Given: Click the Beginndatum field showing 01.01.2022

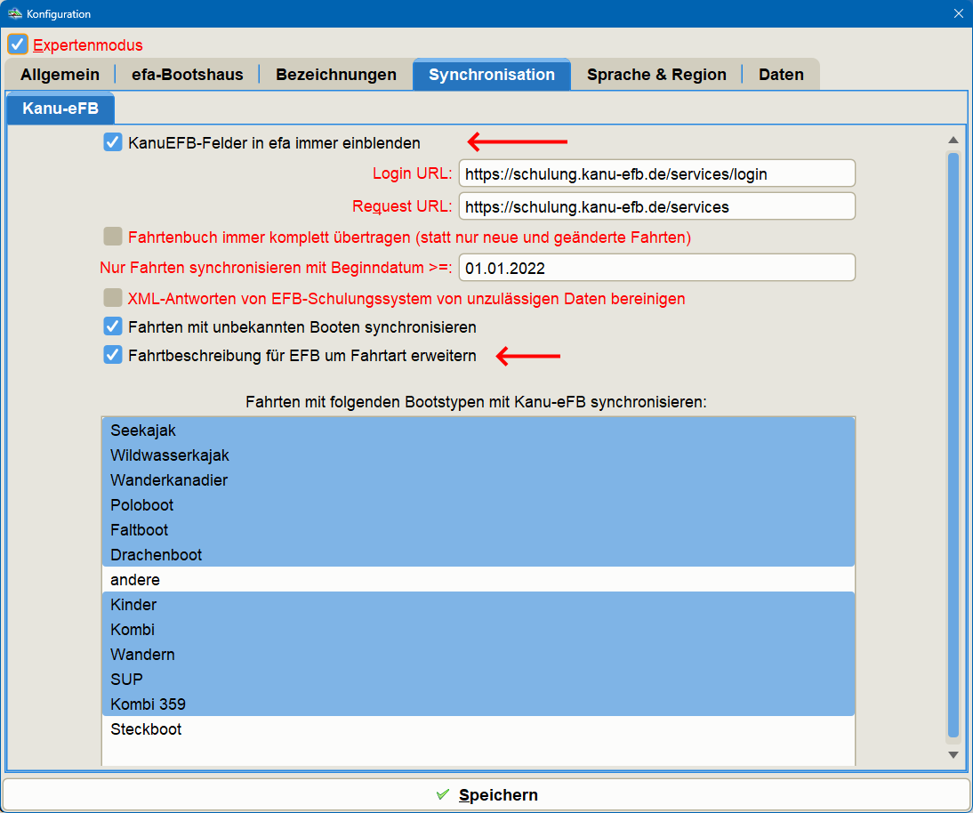Looking at the screenshot, I should point(656,268).
